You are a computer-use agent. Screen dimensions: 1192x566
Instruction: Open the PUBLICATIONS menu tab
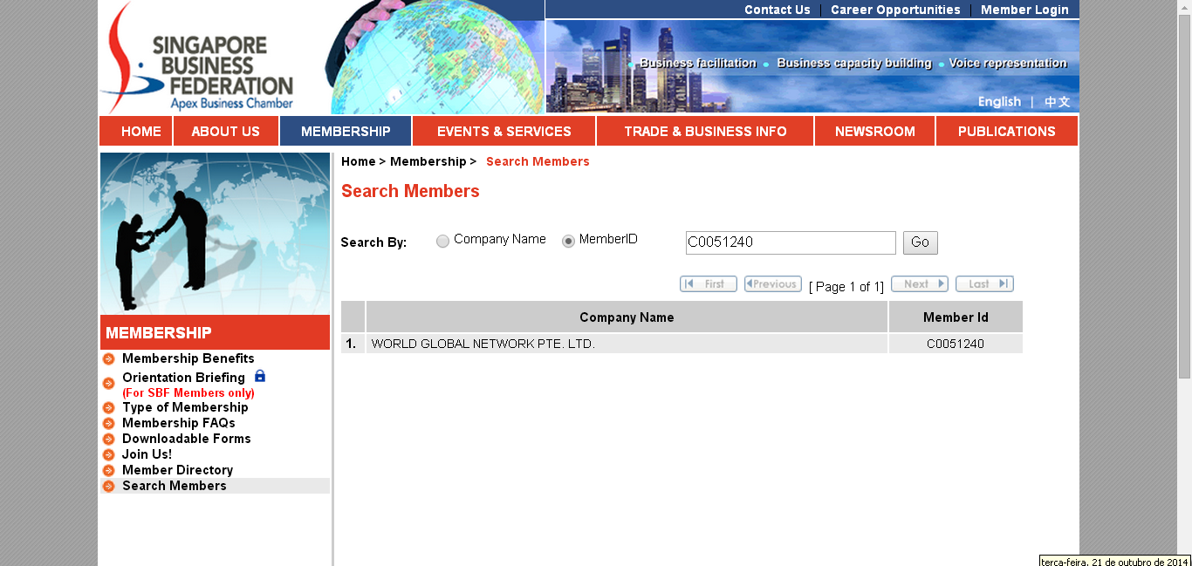point(1007,131)
